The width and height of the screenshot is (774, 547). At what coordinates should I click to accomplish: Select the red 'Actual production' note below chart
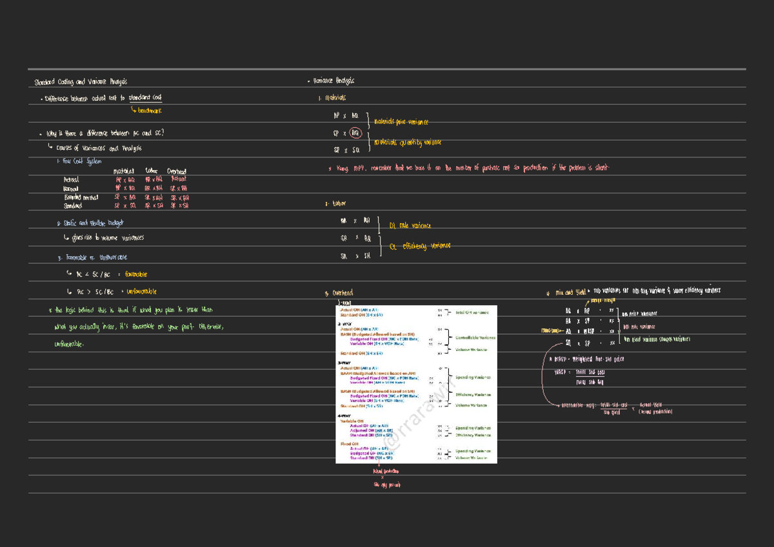click(387, 472)
